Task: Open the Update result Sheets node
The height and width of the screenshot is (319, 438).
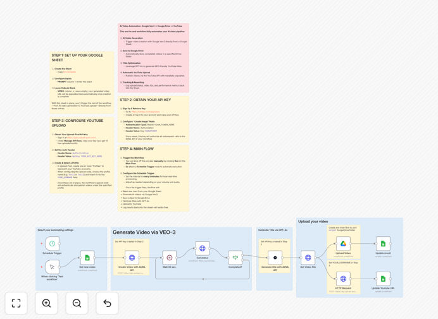Action: [383, 243]
